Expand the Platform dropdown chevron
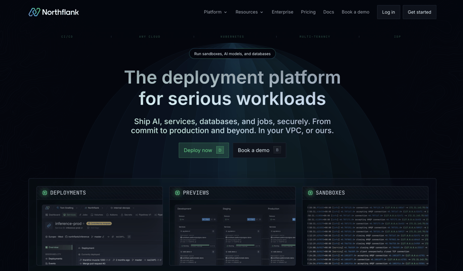463x271 pixels. (225, 12)
